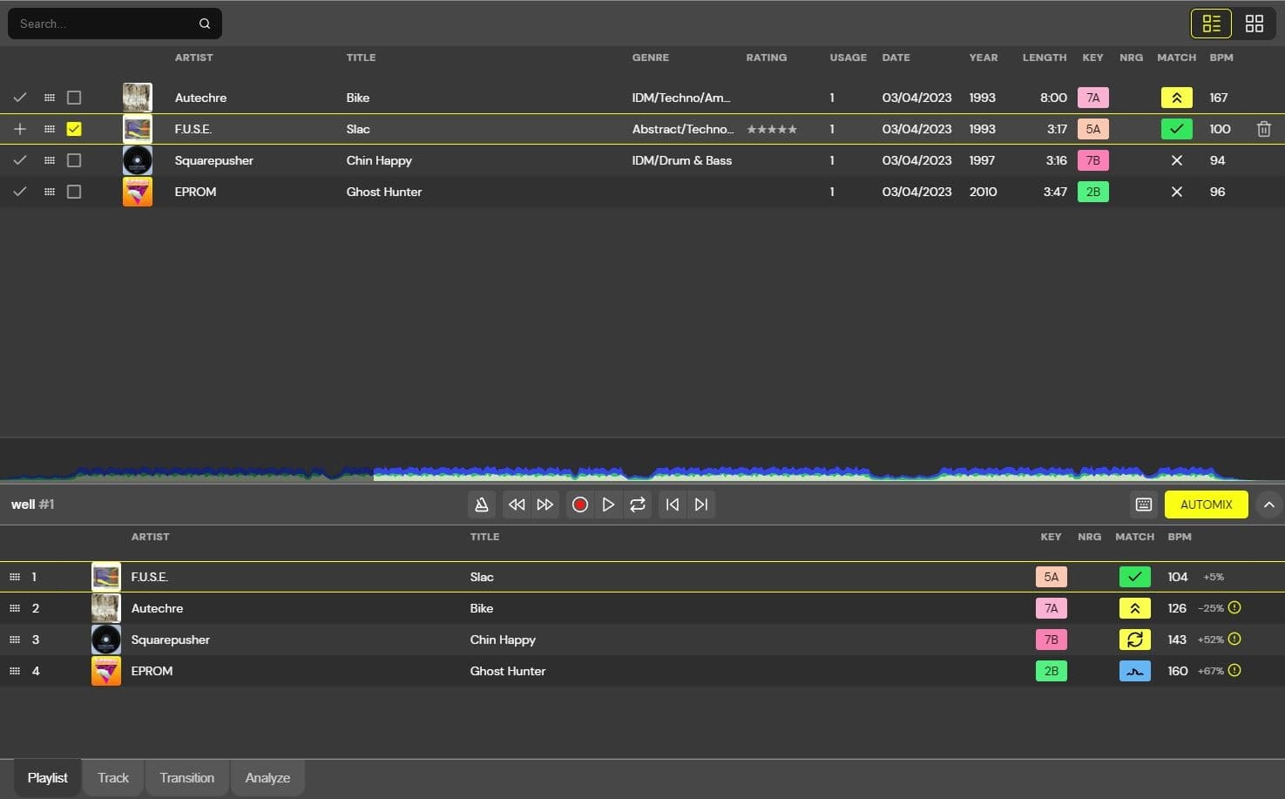
Task: Click the 2B key tag in playlist track 4
Action: tap(1051, 671)
